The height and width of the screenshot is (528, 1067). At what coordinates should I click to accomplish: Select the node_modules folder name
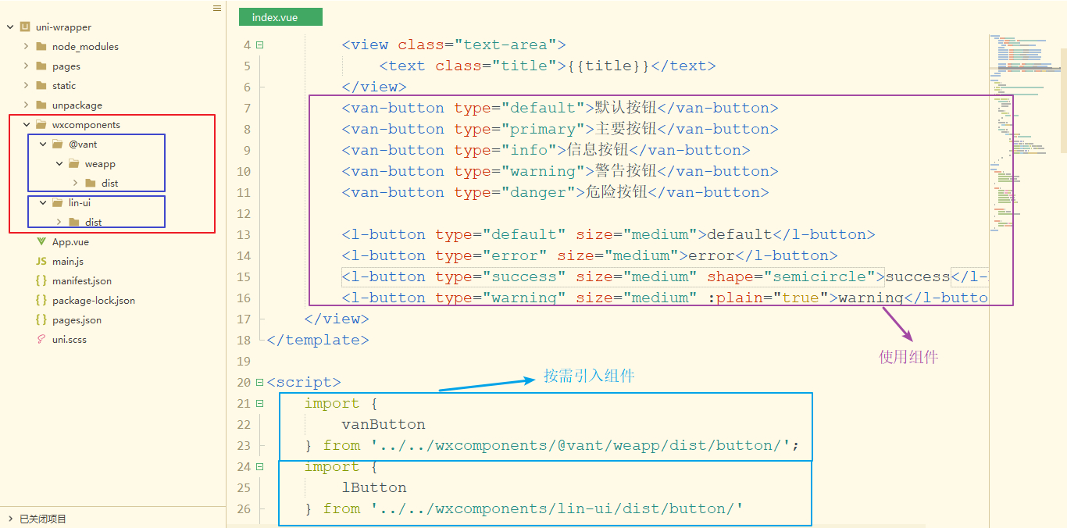(85, 47)
